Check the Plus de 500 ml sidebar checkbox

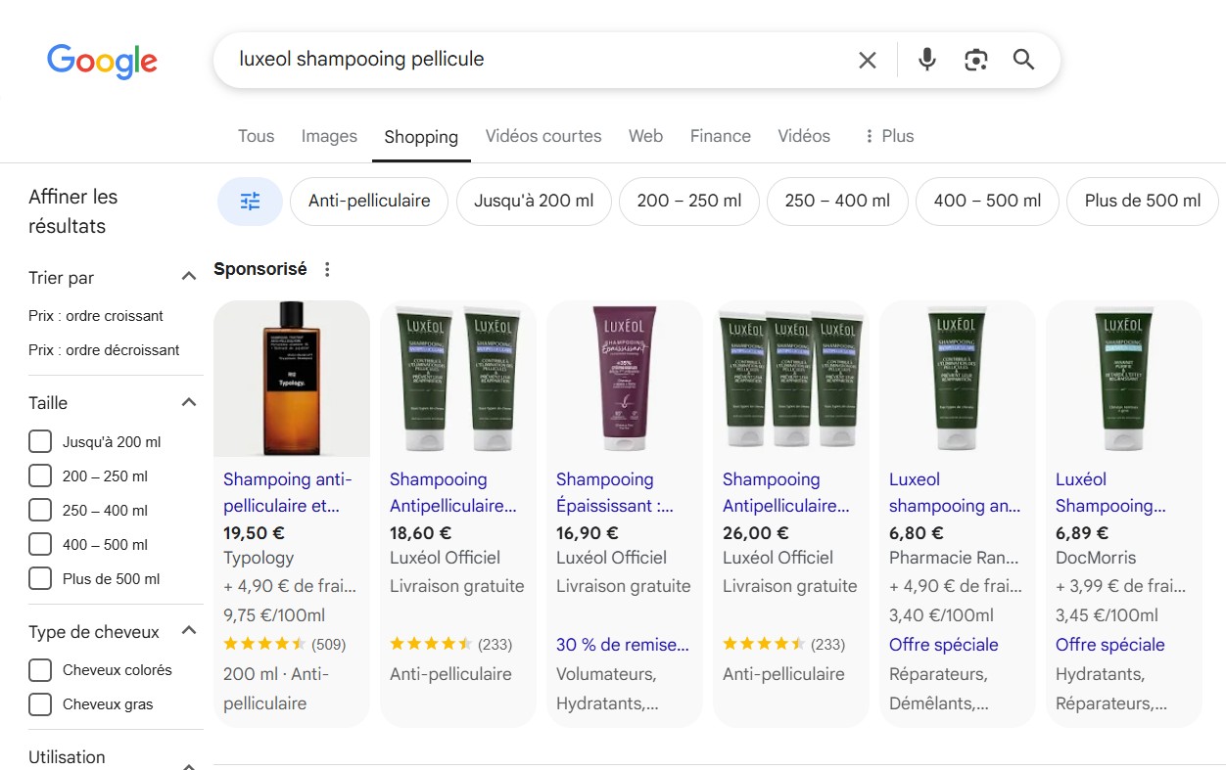click(40, 578)
